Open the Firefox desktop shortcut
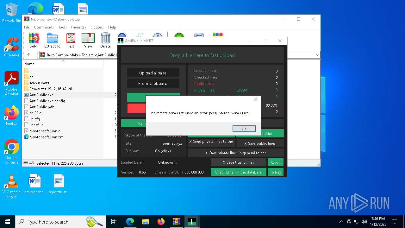Image resolution: width=405 pixels, height=228 pixels. point(12,116)
